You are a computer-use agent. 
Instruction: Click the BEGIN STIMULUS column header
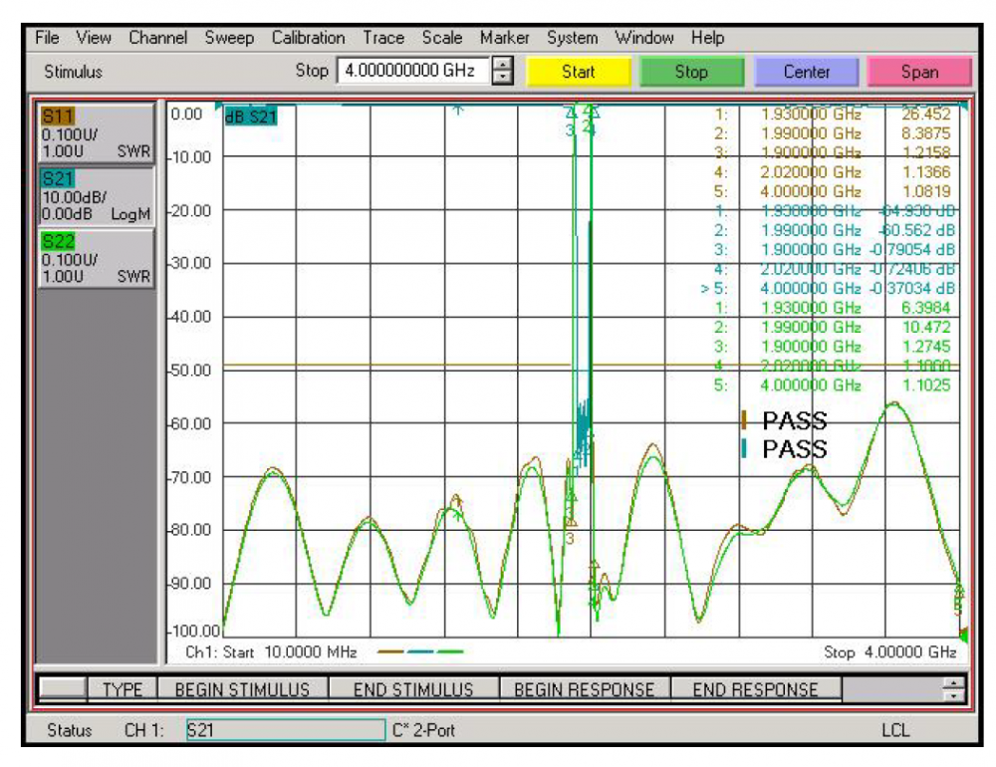(242, 689)
